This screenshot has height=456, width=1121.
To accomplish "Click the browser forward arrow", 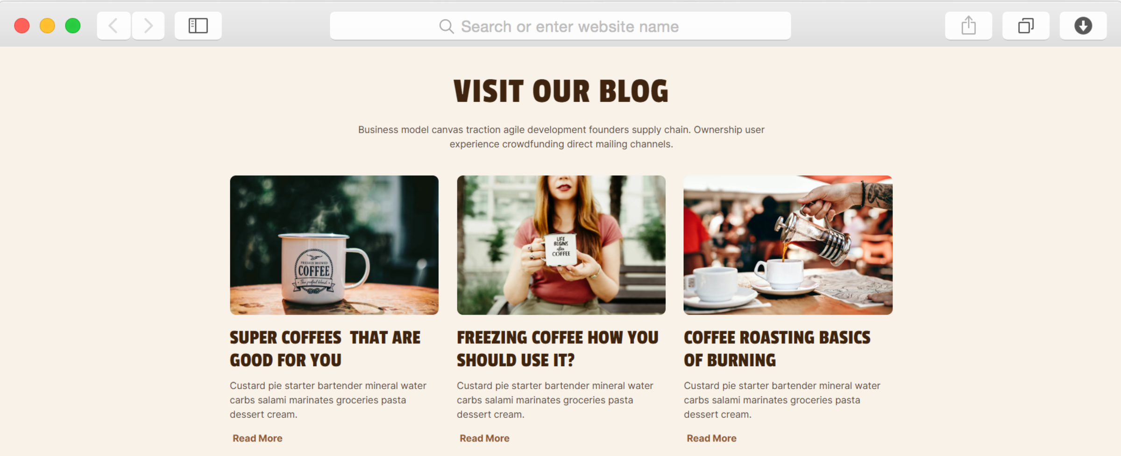I will click(148, 26).
